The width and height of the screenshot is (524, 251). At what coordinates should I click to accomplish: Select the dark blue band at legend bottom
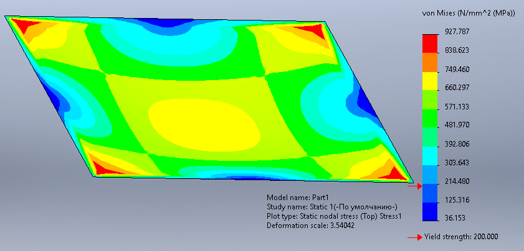[x=430, y=211]
